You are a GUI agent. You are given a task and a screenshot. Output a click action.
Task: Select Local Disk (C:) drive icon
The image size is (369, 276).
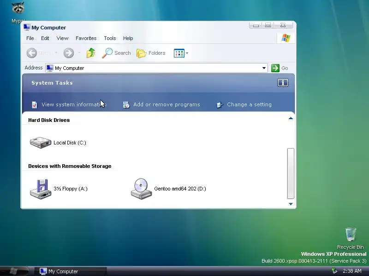41,143
